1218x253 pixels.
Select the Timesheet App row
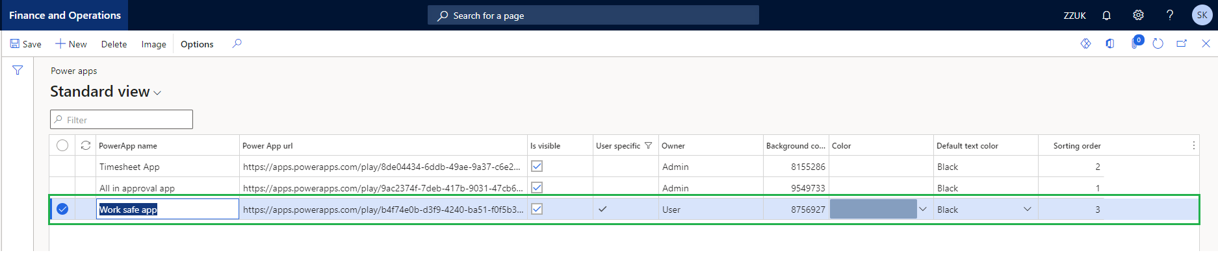(62, 167)
